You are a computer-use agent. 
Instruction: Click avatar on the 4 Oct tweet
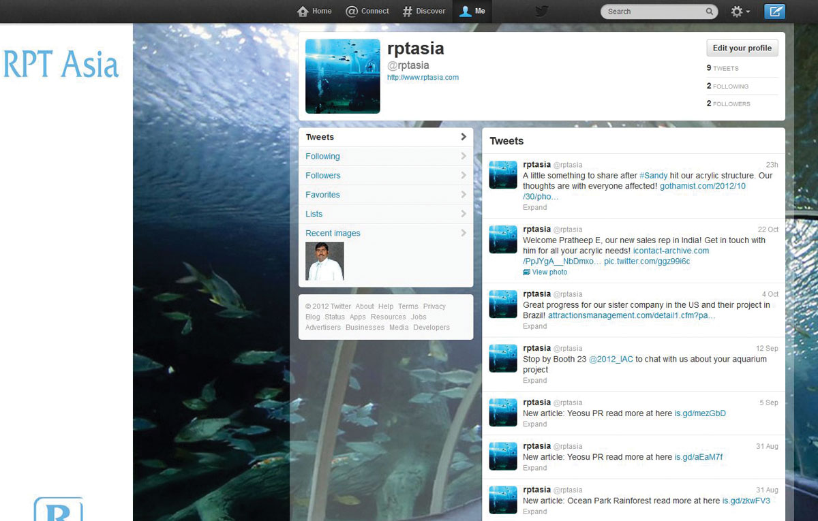coord(503,304)
